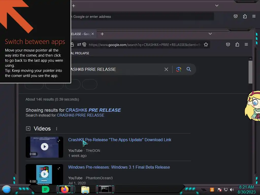Expand preview of Windows 3.1 video thumbnail

tap(59, 168)
